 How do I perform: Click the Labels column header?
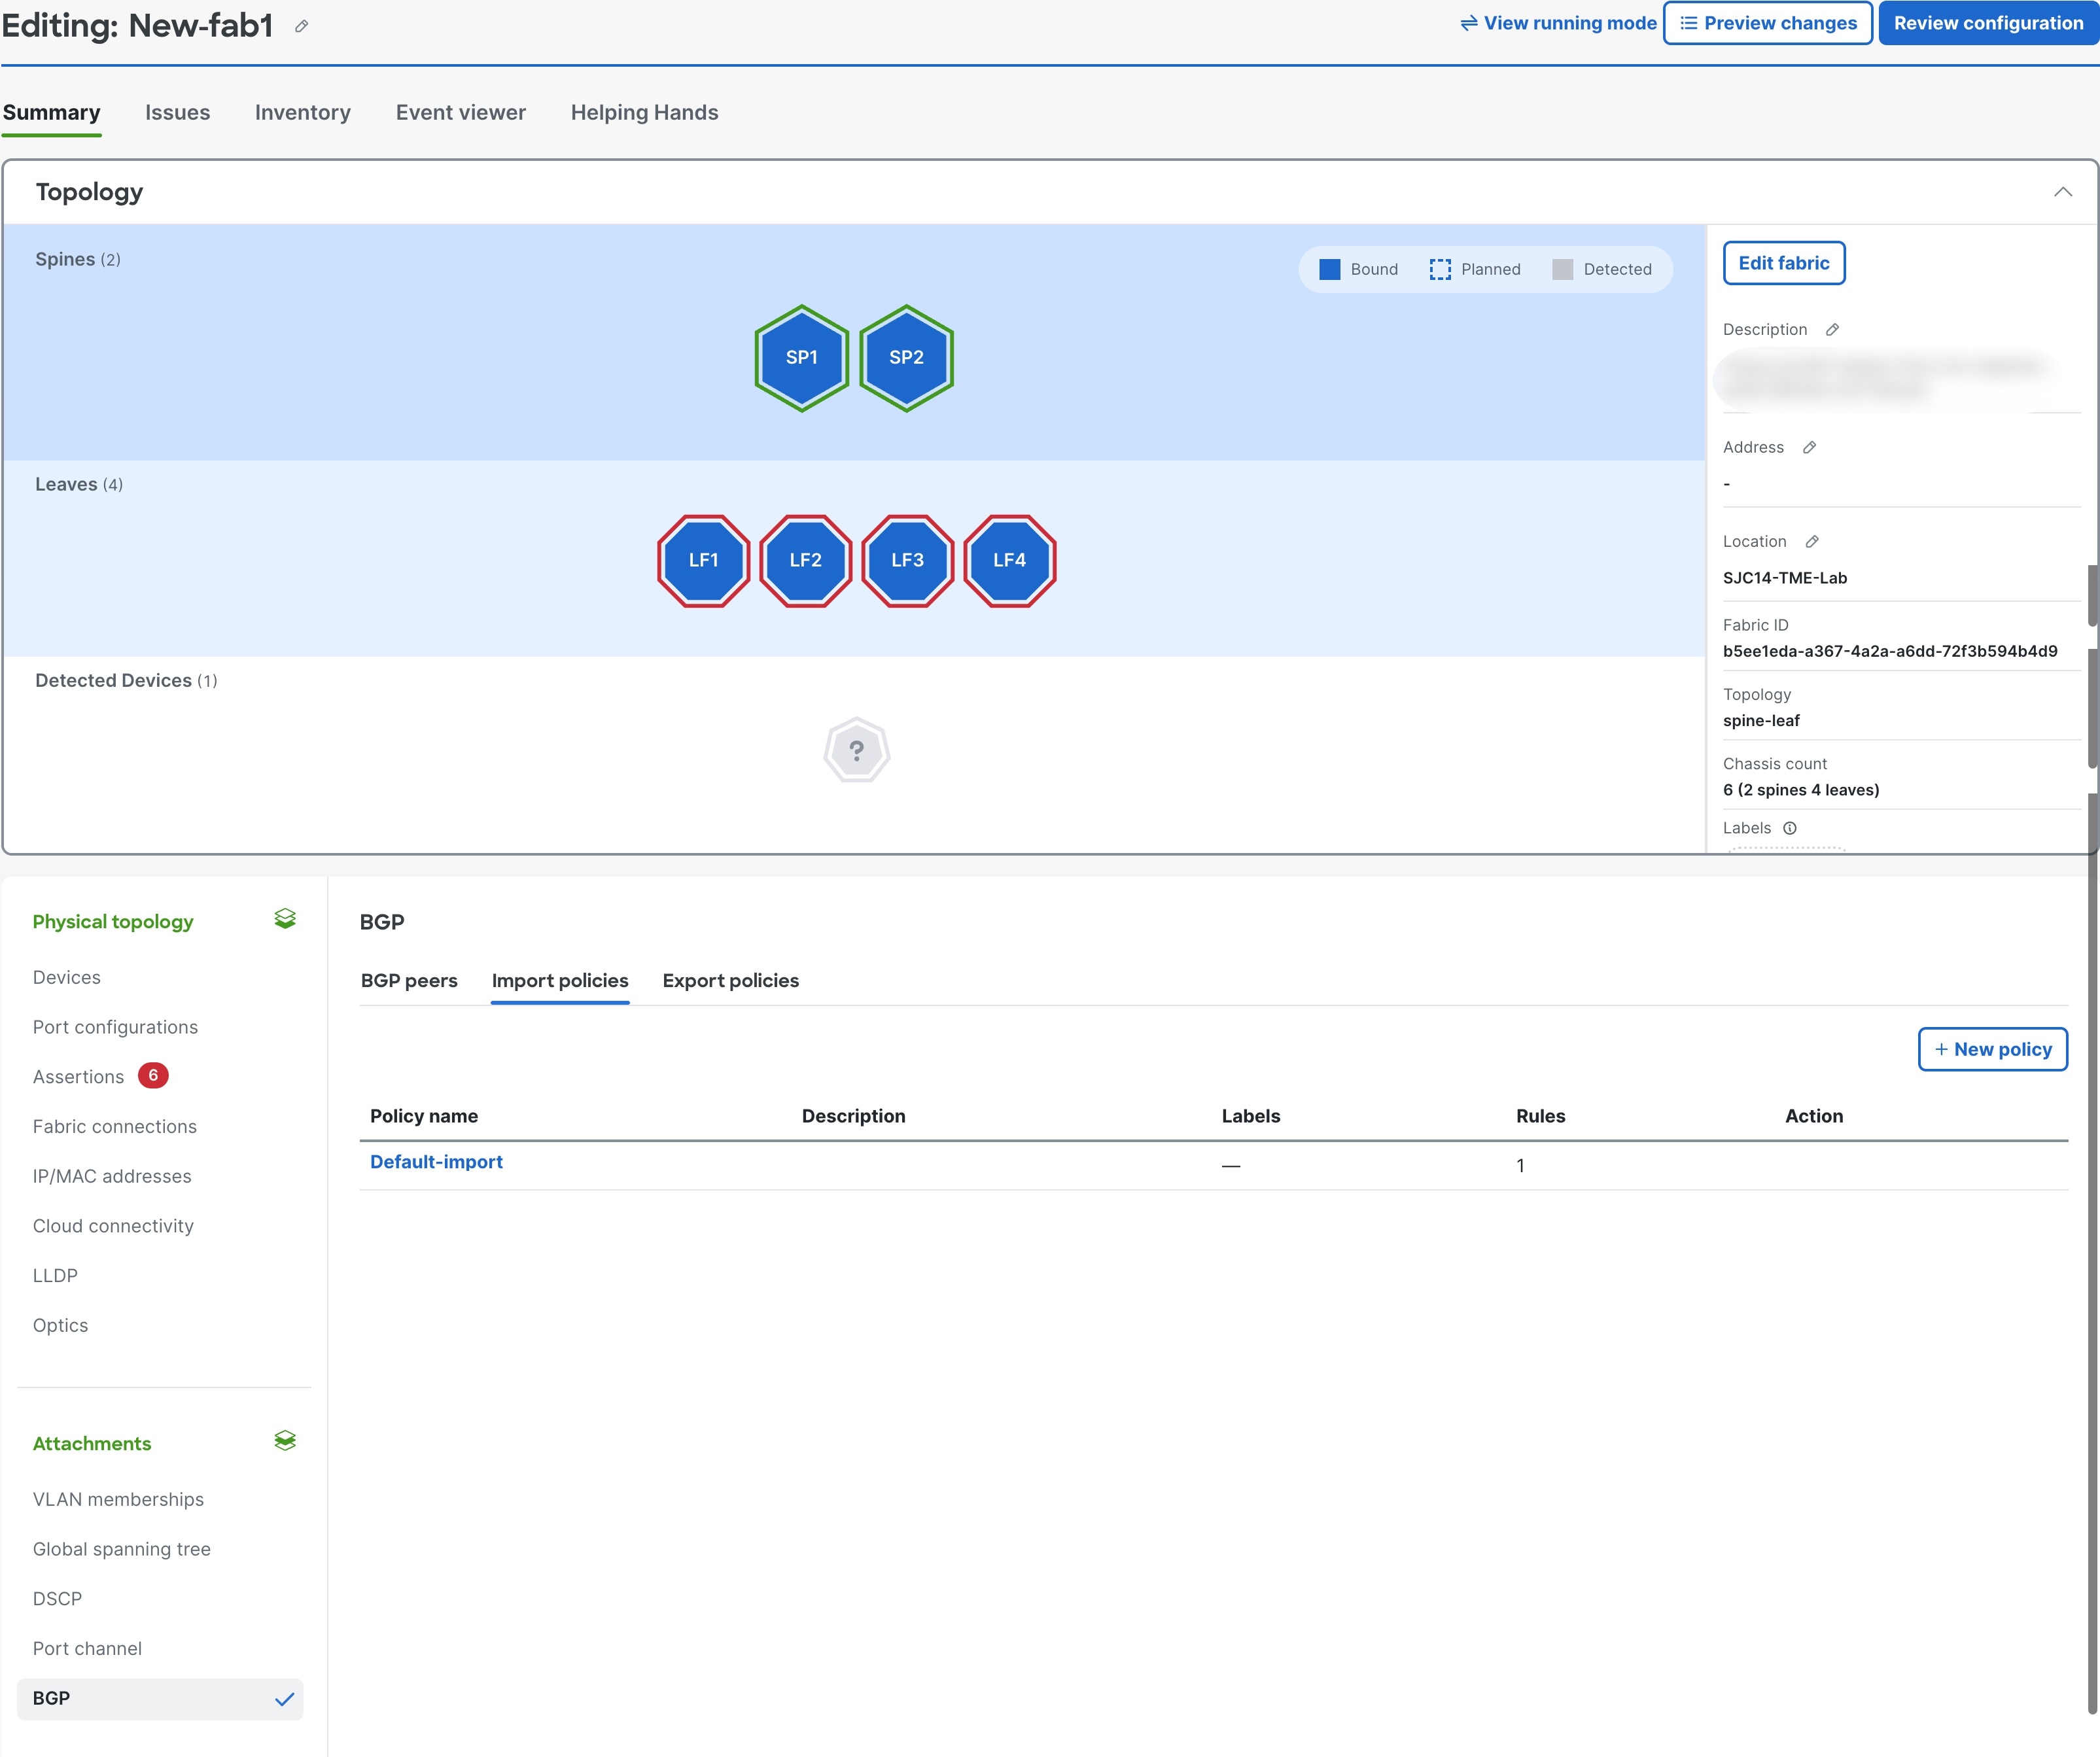point(1250,1116)
